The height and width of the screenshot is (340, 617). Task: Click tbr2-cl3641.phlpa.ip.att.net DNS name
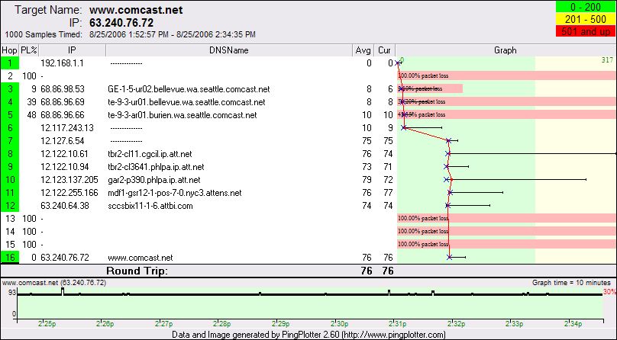pyautogui.click(x=156, y=167)
